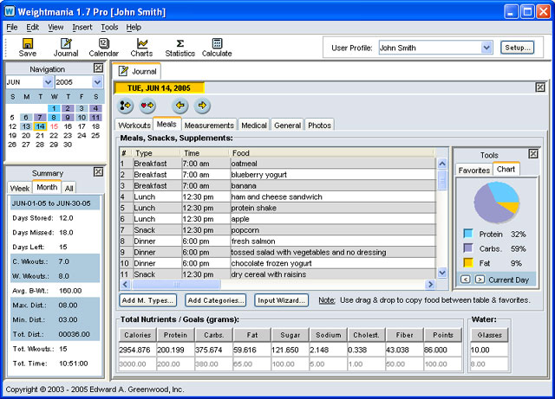Image resolution: width=555 pixels, height=399 pixels.
Task: Switch to the General tab
Action: pyautogui.click(x=287, y=125)
